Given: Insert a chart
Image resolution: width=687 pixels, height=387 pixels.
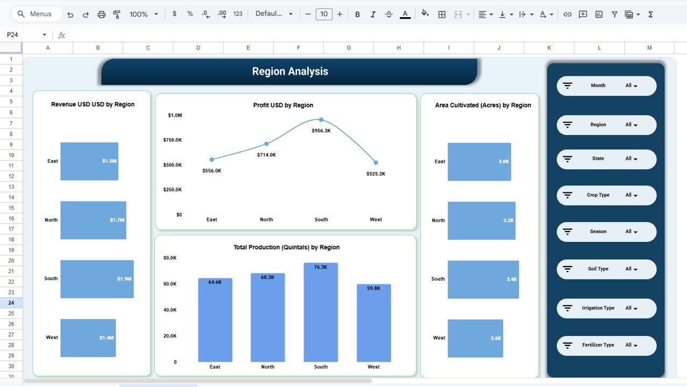Looking at the screenshot, I should click(x=598, y=14).
